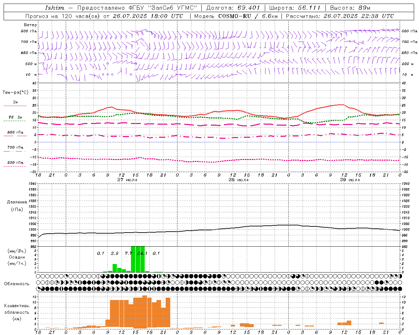
Task: Click the 'Облачность' cloudiness row label
Action: 17,284
